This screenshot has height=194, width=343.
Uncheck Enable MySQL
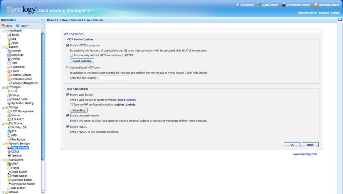coord(68,127)
